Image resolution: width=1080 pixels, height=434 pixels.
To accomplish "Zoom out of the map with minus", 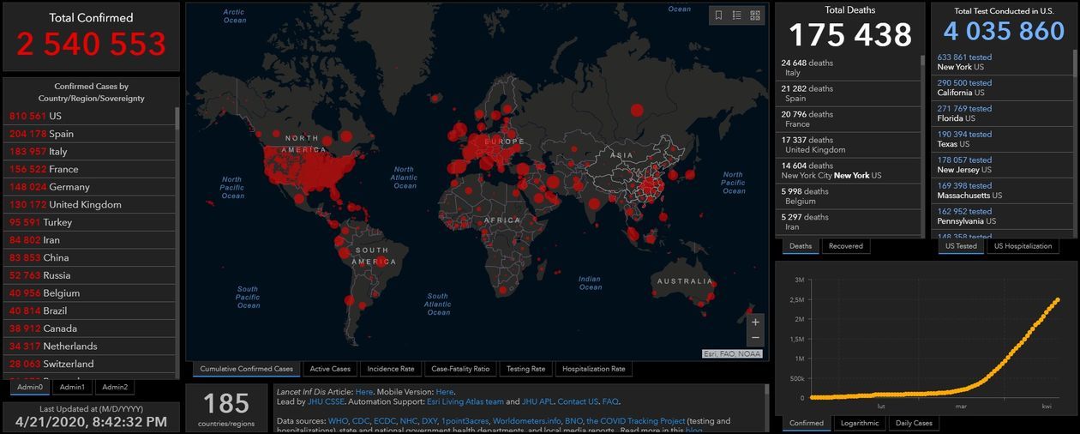I will [x=755, y=339].
